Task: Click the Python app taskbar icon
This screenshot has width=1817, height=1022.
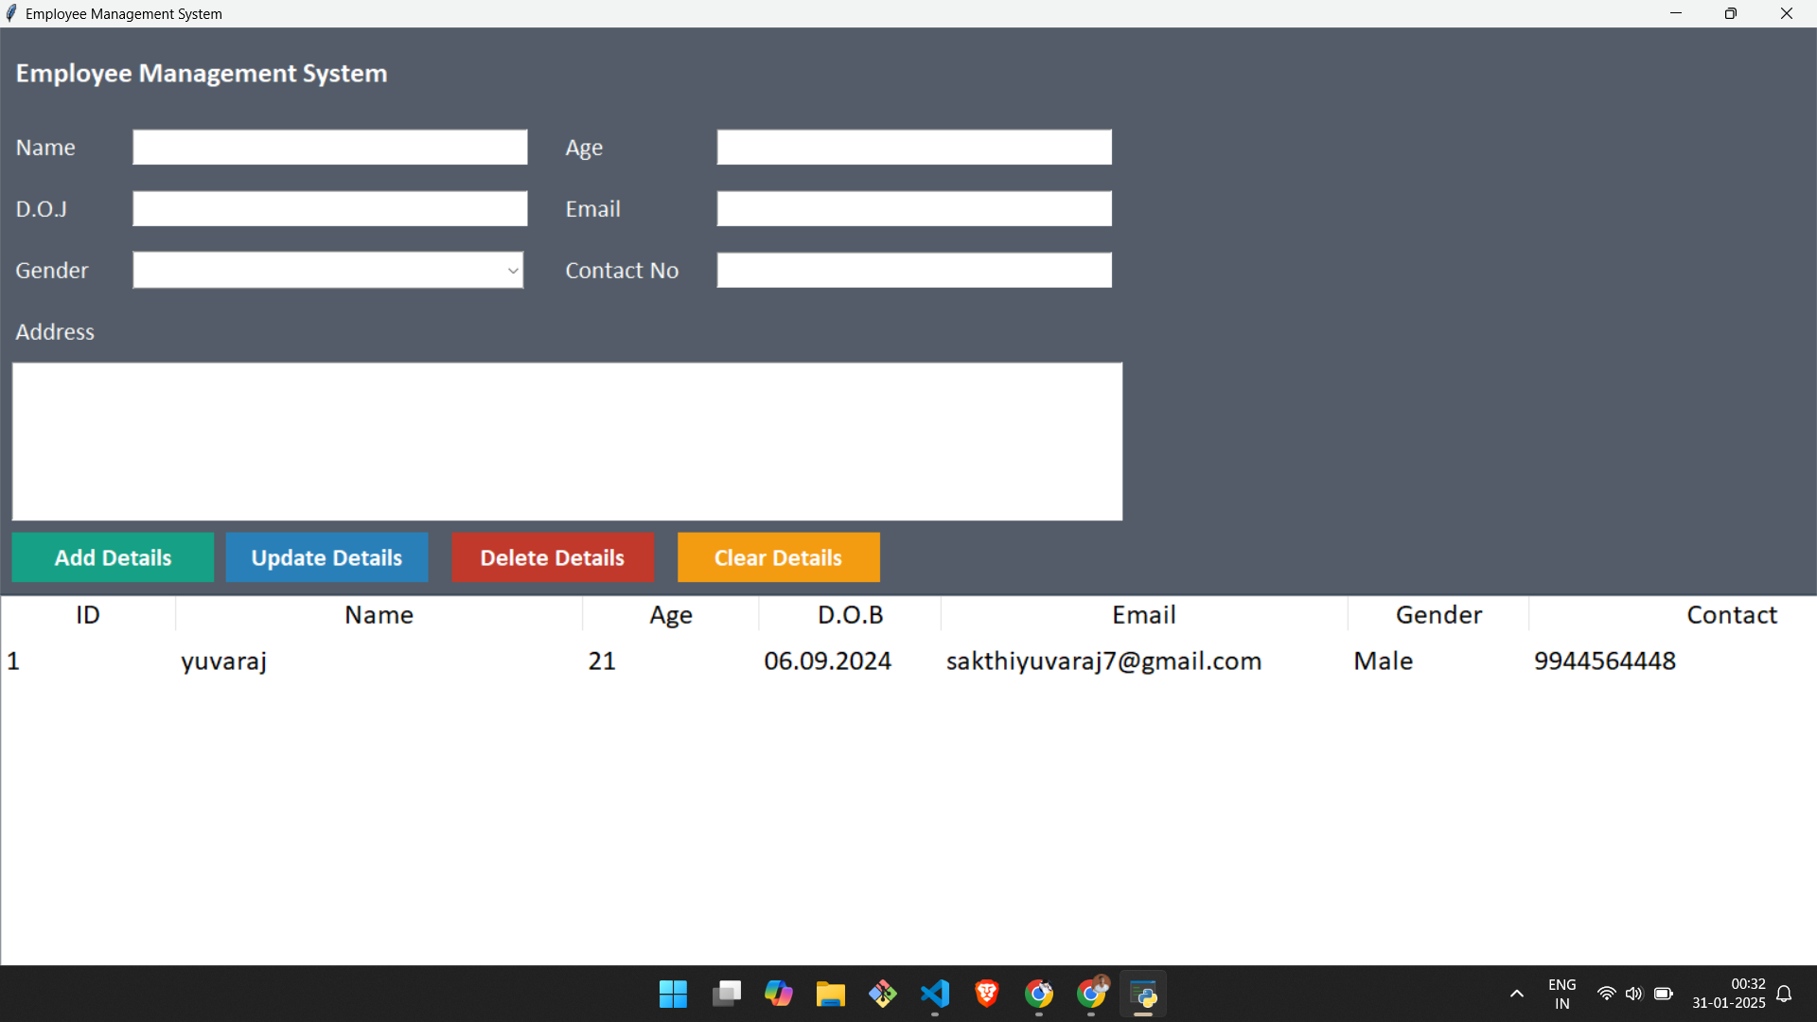Action: pos(1143,994)
